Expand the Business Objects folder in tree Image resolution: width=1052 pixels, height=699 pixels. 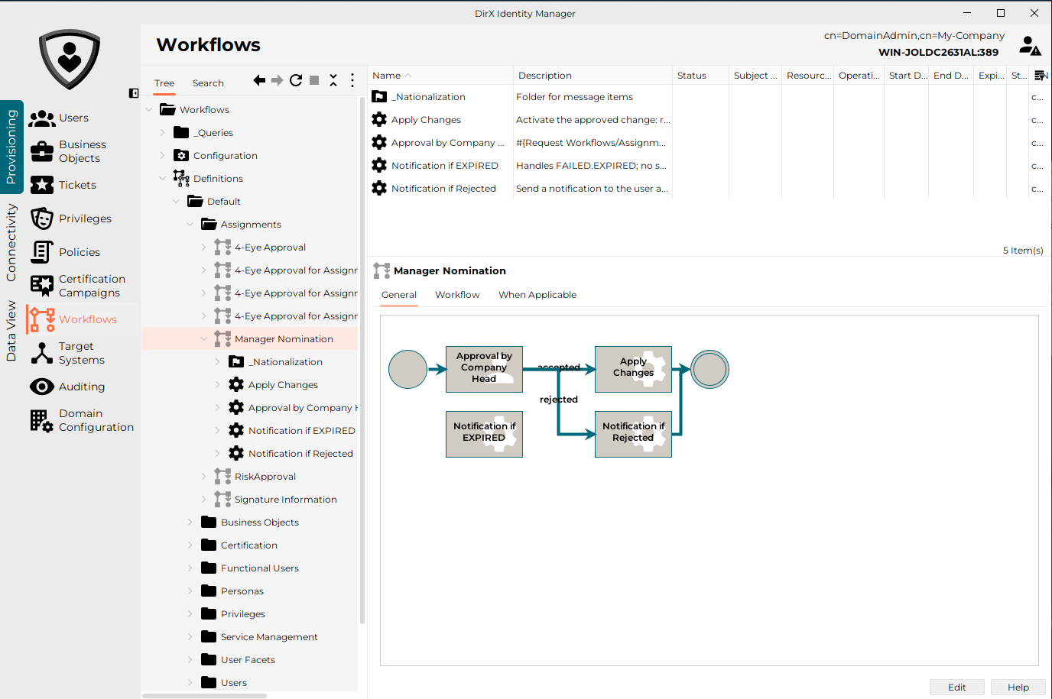coord(190,523)
